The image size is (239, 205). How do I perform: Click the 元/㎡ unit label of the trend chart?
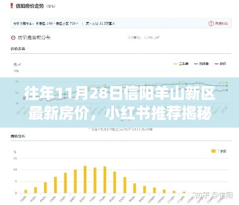coord(17,65)
